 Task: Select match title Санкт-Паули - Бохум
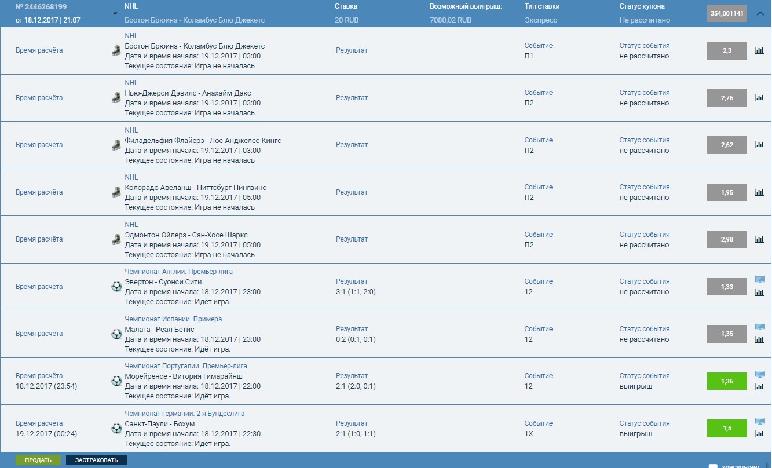[x=160, y=424]
